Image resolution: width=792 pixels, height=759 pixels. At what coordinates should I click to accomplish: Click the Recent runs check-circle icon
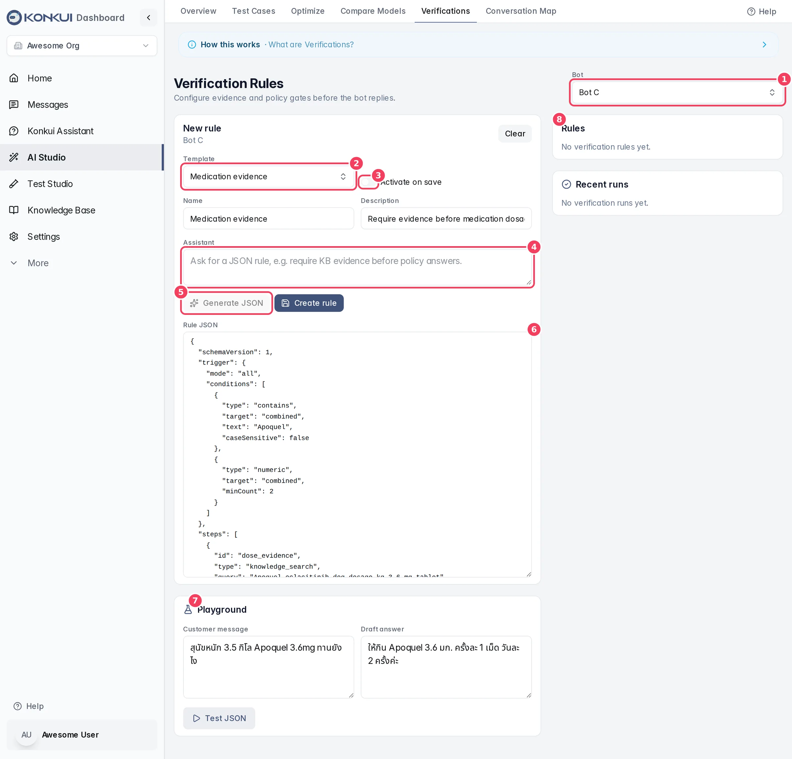[x=567, y=184]
